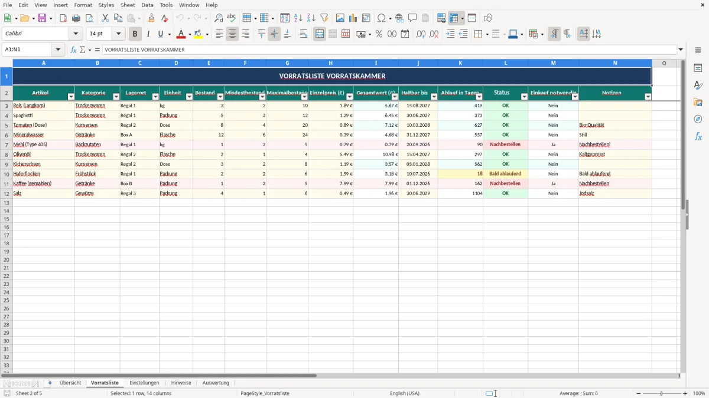Switch to Einstellungen sheet tab
Screen dimensions: 709x398
[x=144, y=383]
